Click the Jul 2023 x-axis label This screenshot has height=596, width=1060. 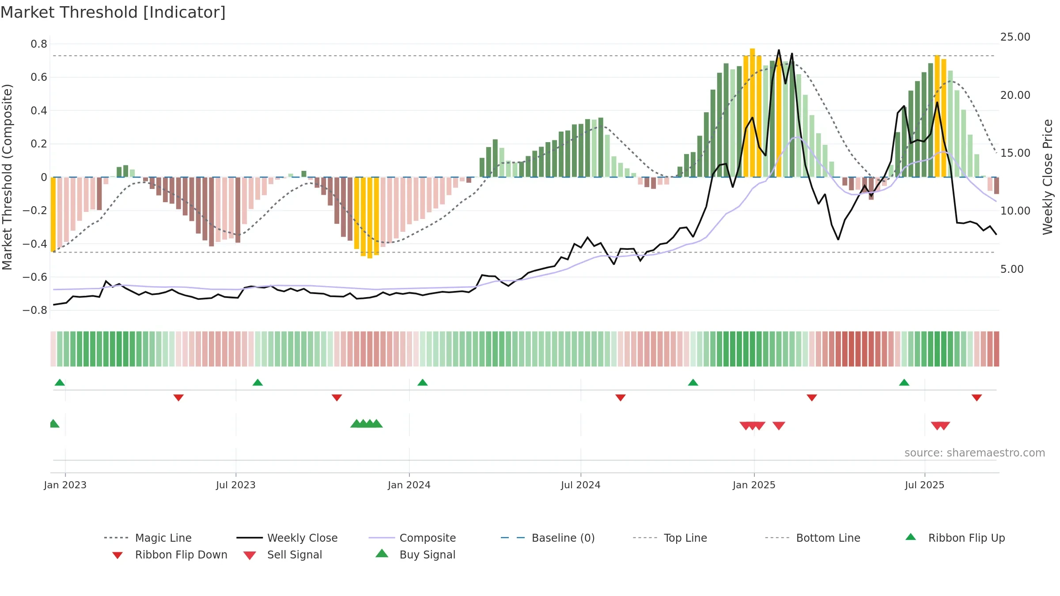point(236,485)
